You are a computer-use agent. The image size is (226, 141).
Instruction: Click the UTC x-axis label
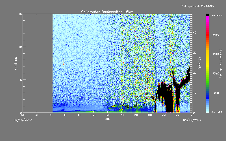coord(107,119)
